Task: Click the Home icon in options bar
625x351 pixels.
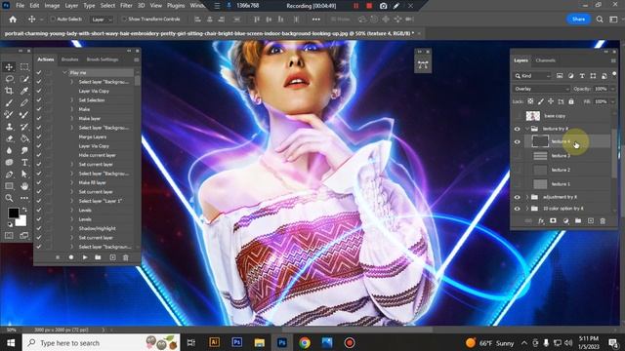Action: pyautogui.click(x=13, y=19)
